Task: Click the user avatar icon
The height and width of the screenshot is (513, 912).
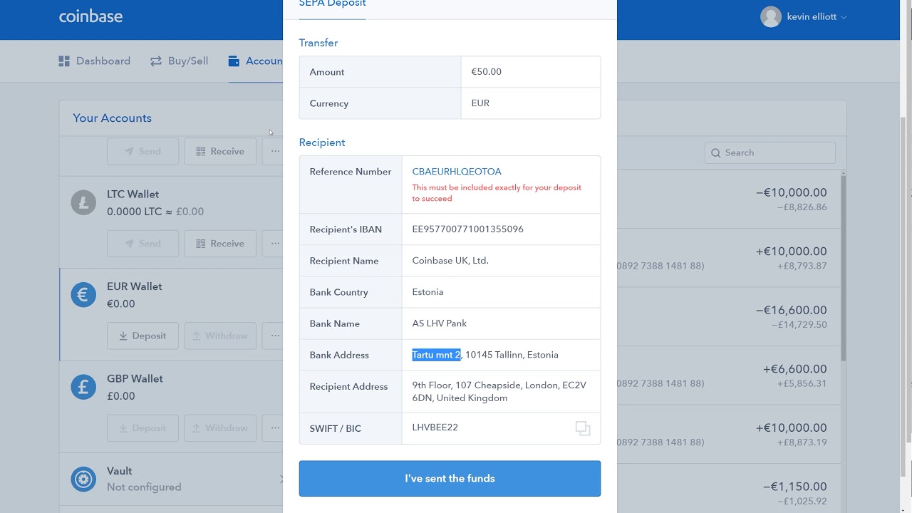Action: coord(771,16)
